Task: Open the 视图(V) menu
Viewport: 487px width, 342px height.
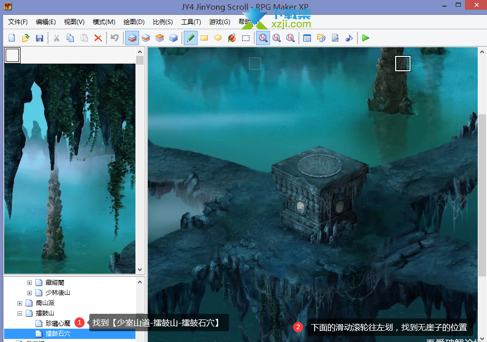Action: [74, 22]
